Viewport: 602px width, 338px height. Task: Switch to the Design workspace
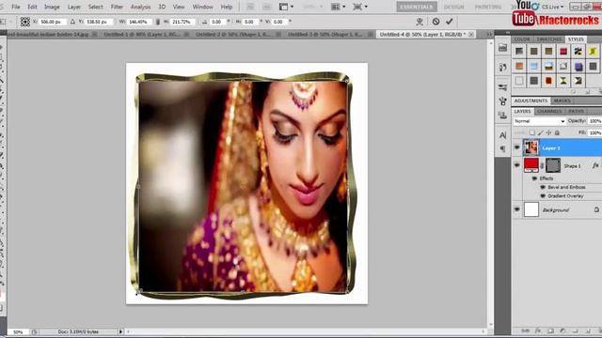(453, 7)
